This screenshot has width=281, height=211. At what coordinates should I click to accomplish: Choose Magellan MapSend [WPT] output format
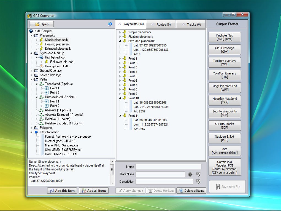click(x=225, y=88)
